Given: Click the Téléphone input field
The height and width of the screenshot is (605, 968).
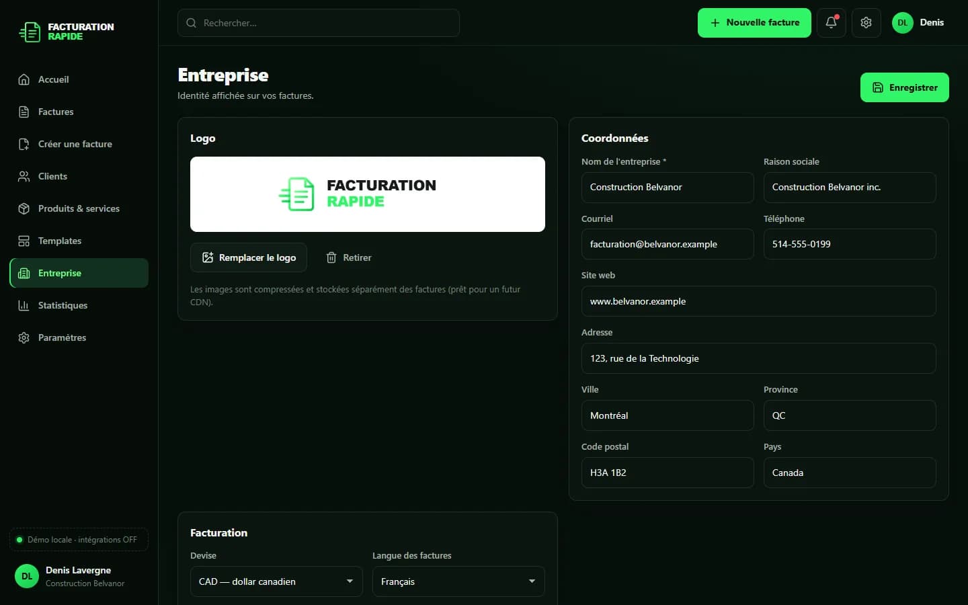Looking at the screenshot, I should coord(850,244).
